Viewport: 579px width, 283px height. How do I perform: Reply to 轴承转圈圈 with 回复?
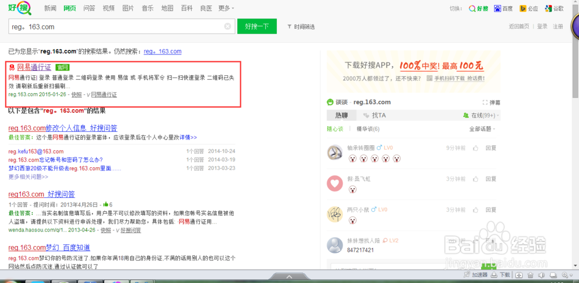[491, 148]
